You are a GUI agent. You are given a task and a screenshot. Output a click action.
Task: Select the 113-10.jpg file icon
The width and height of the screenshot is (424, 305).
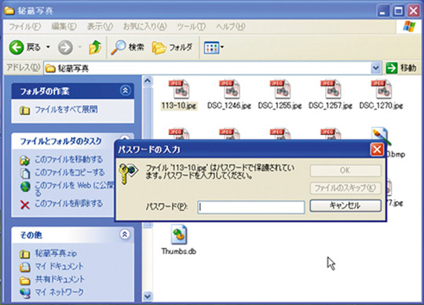[x=179, y=89]
